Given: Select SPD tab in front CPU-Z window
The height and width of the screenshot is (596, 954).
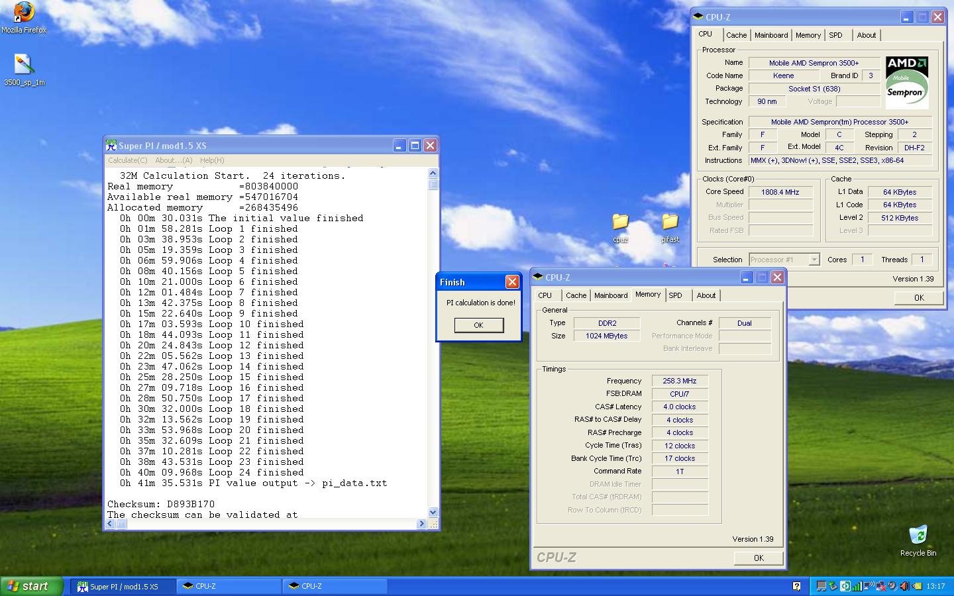Looking at the screenshot, I should (x=675, y=295).
